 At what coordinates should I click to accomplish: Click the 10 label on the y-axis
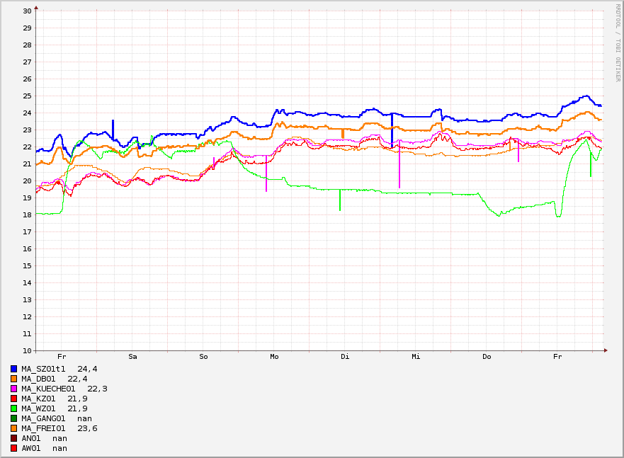click(x=27, y=351)
